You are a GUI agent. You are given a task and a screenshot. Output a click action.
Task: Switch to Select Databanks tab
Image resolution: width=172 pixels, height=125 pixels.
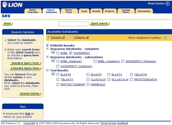tap(51, 11)
